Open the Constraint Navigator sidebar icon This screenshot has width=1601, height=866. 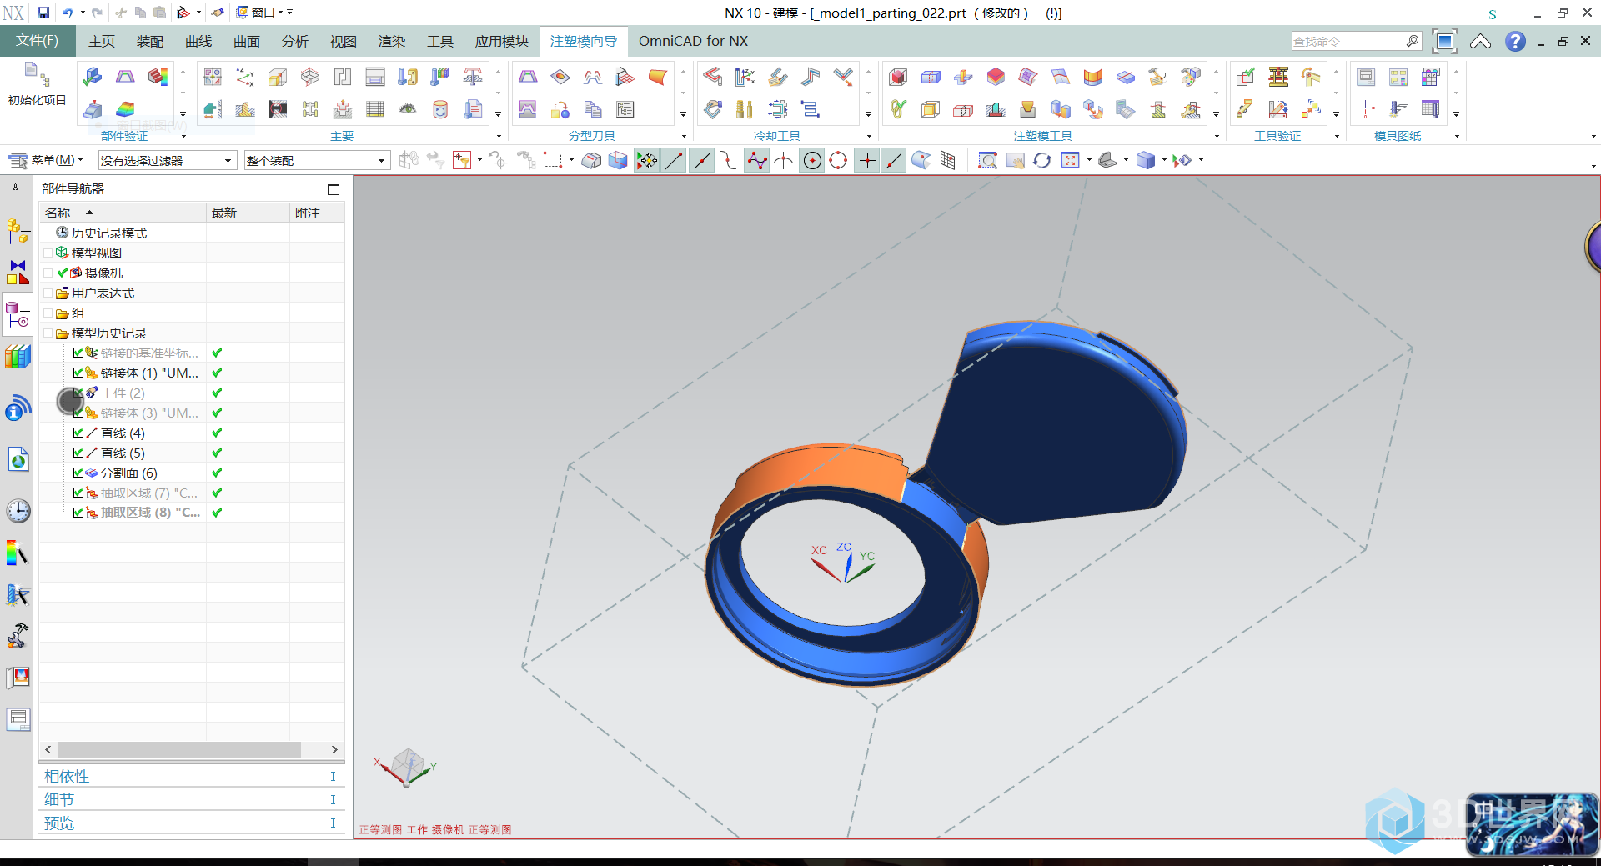[18, 272]
